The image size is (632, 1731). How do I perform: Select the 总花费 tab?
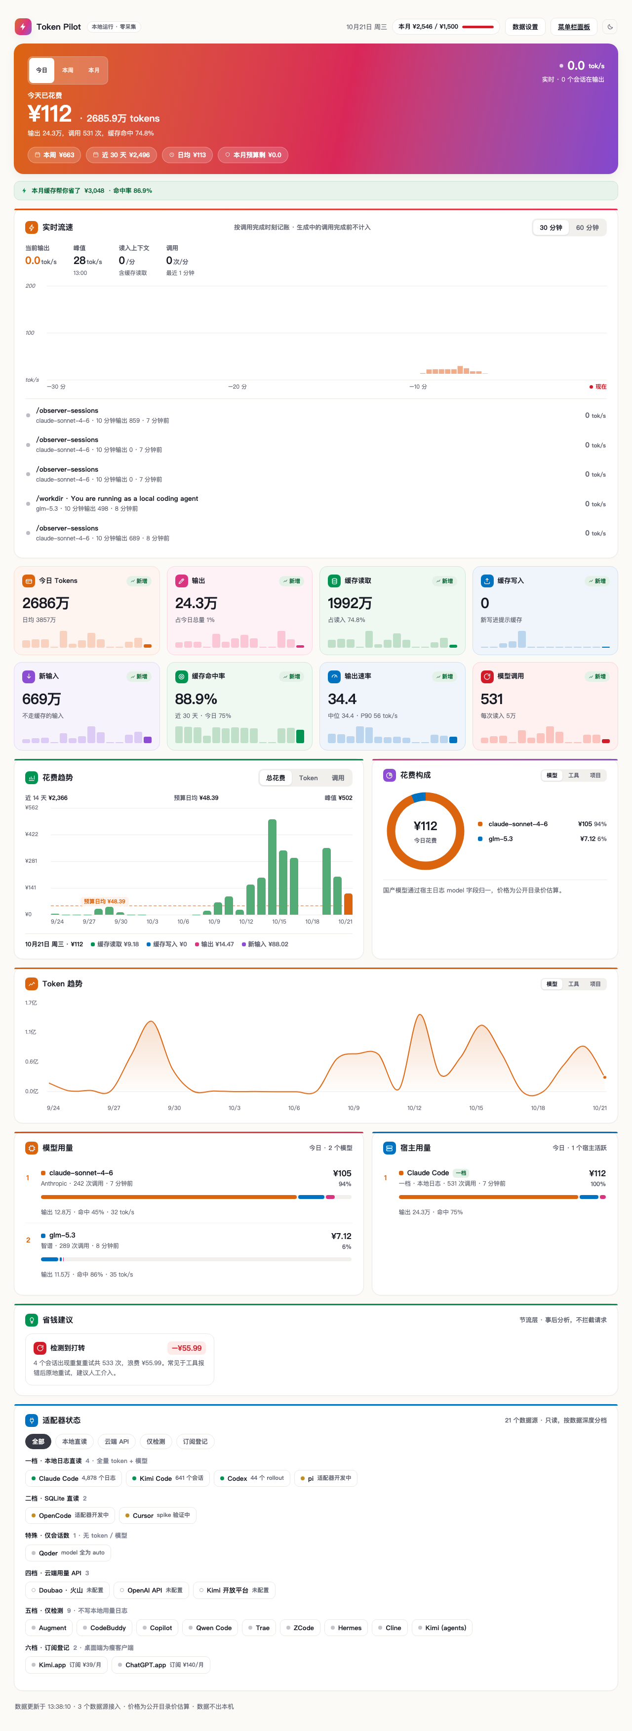coord(276,777)
